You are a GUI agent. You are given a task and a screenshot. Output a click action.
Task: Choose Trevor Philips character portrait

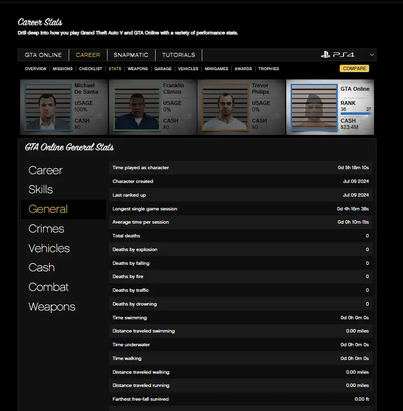click(224, 107)
